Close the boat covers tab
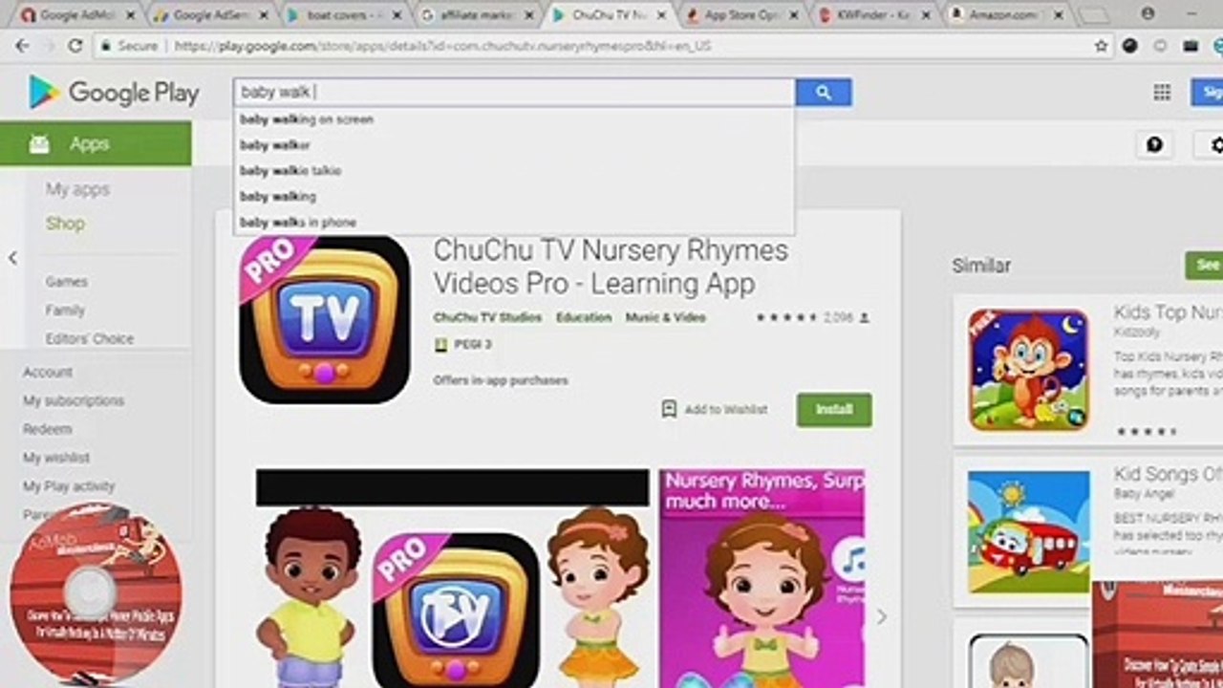 point(395,15)
